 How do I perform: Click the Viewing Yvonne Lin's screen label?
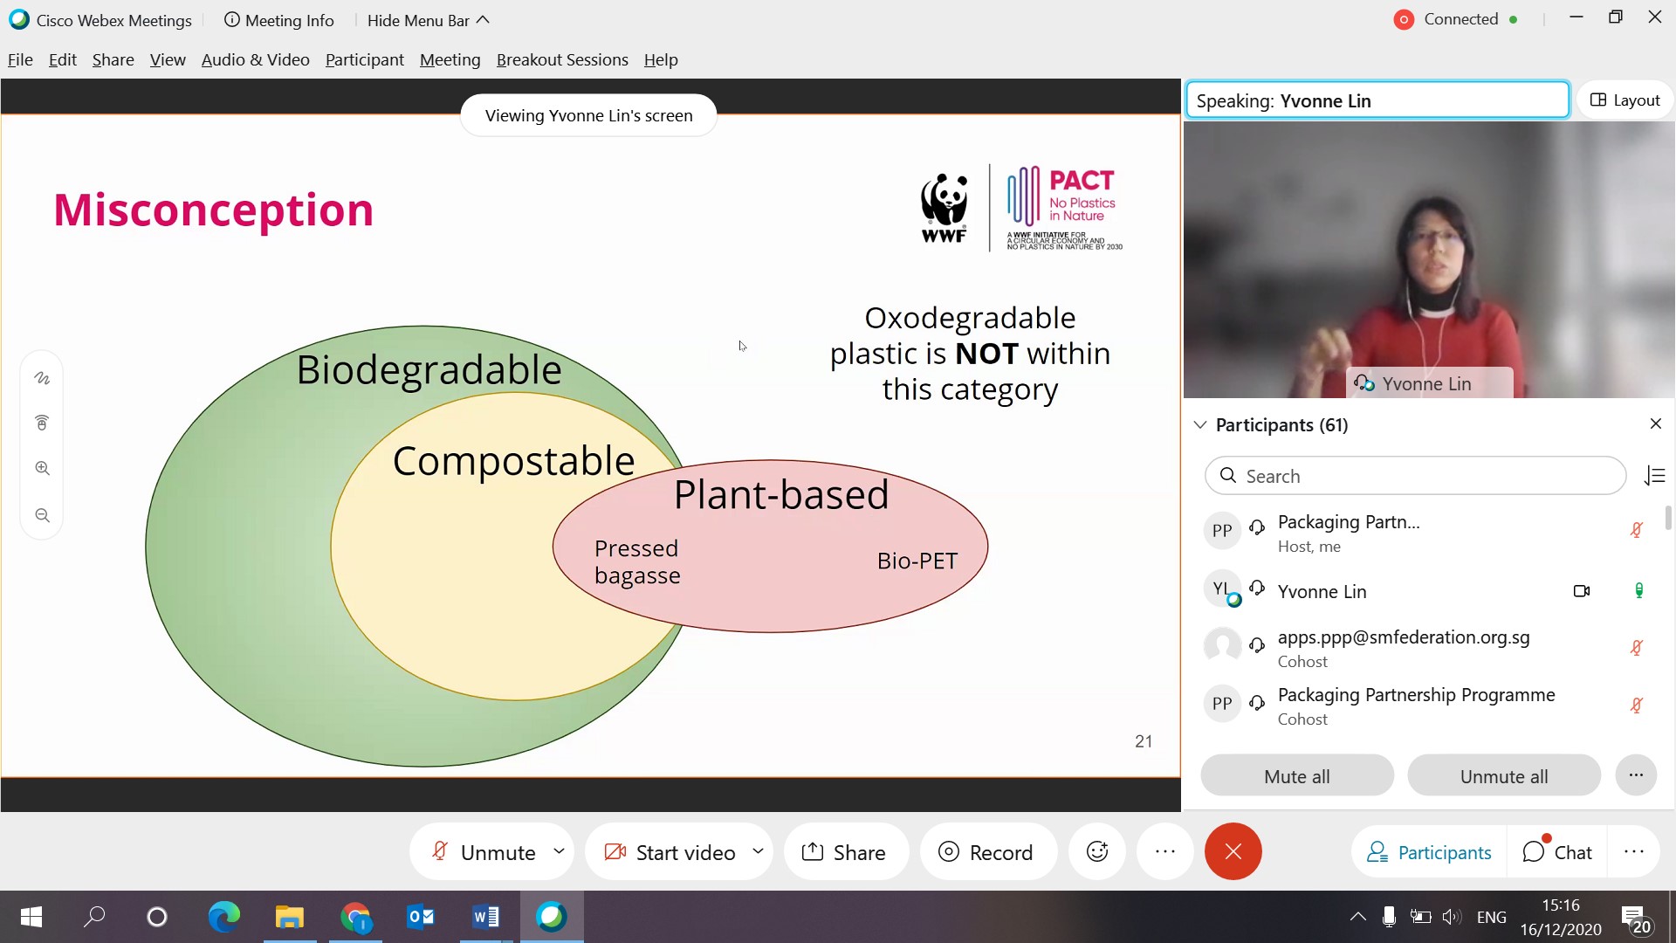pyautogui.click(x=588, y=115)
